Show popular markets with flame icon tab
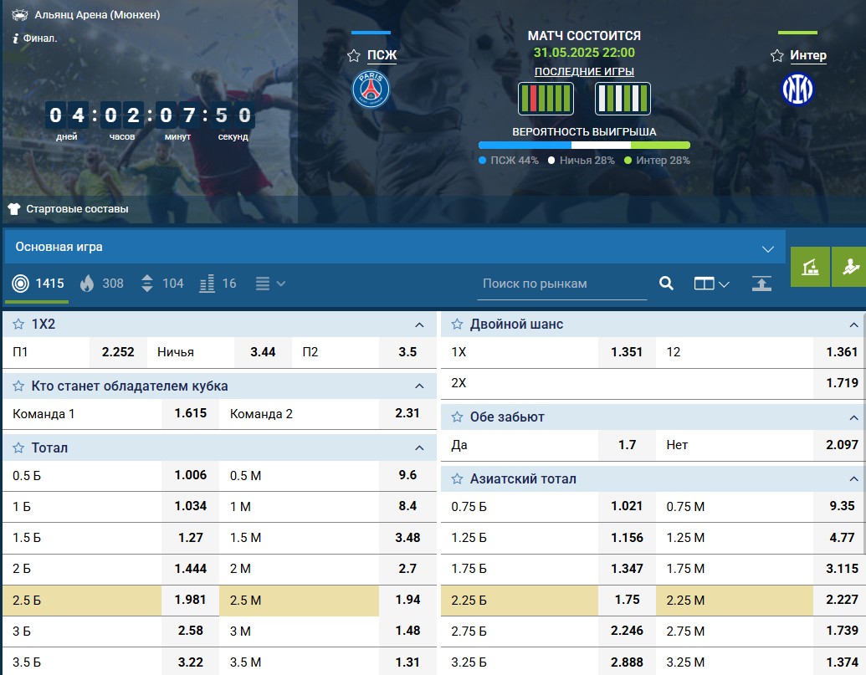 [101, 284]
